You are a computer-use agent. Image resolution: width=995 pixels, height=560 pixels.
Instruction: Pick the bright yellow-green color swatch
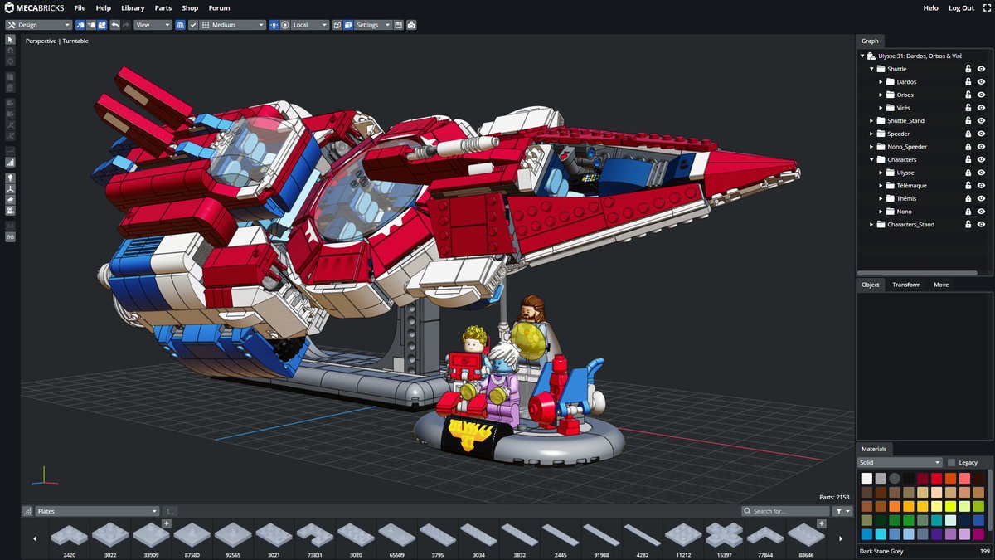coord(950,506)
